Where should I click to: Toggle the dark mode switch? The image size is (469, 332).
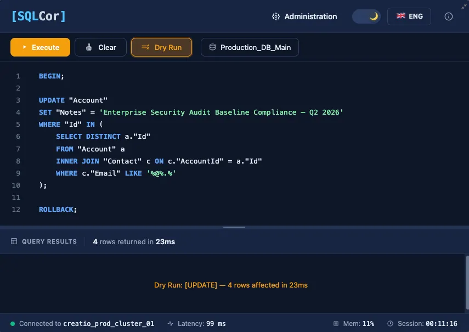[x=366, y=16]
